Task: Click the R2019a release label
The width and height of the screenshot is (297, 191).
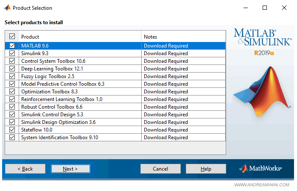Action: click(264, 53)
